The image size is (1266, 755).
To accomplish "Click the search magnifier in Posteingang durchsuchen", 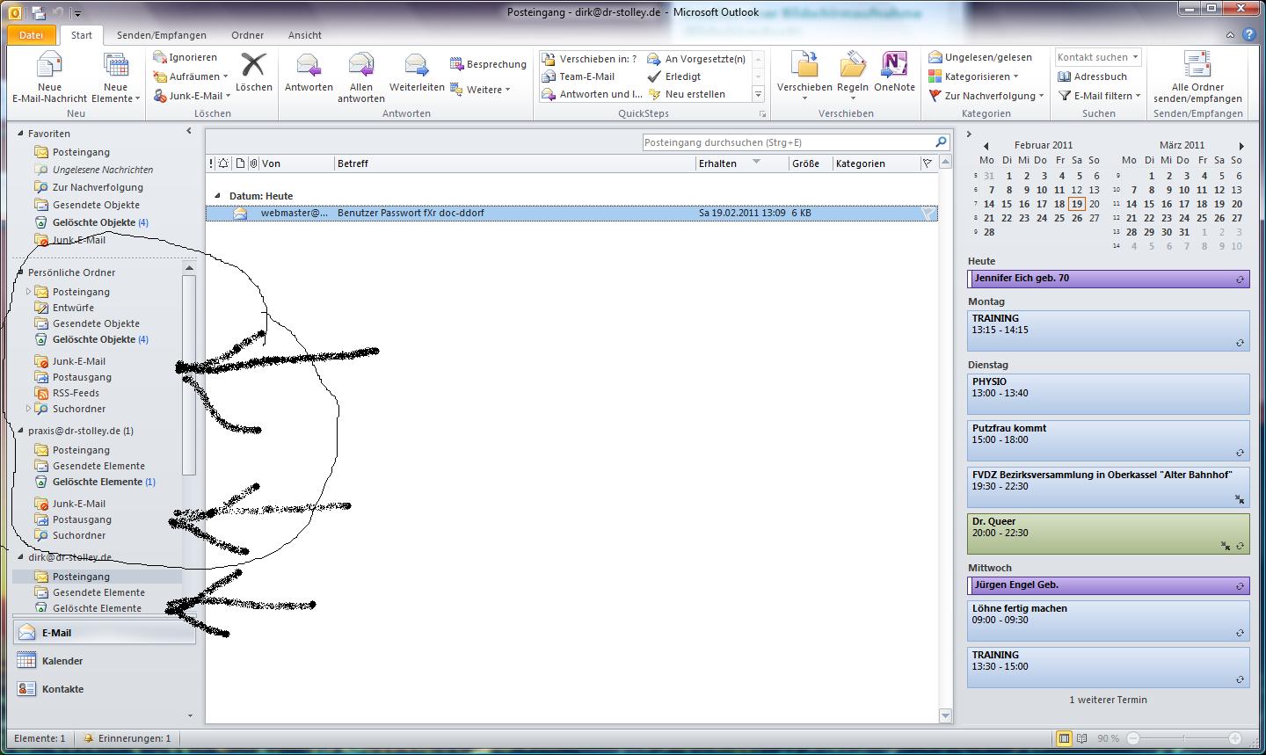I will [941, 142].
